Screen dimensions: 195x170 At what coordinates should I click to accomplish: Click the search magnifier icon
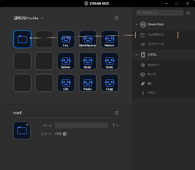[139, 13]
